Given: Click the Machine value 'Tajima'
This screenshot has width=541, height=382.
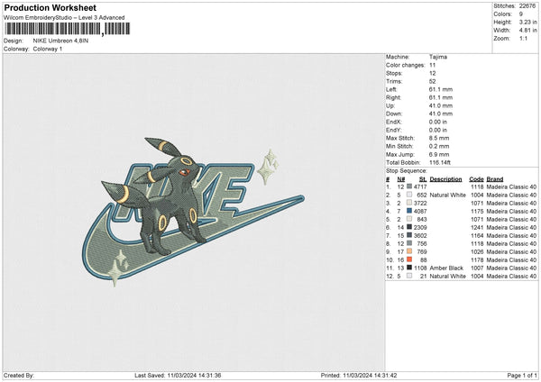Looking at the screenshot, I should pos(438,57).
